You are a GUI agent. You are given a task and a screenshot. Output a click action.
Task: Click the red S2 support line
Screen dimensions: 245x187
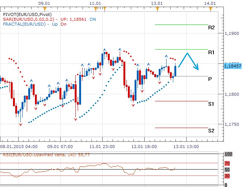click(181, 128)
